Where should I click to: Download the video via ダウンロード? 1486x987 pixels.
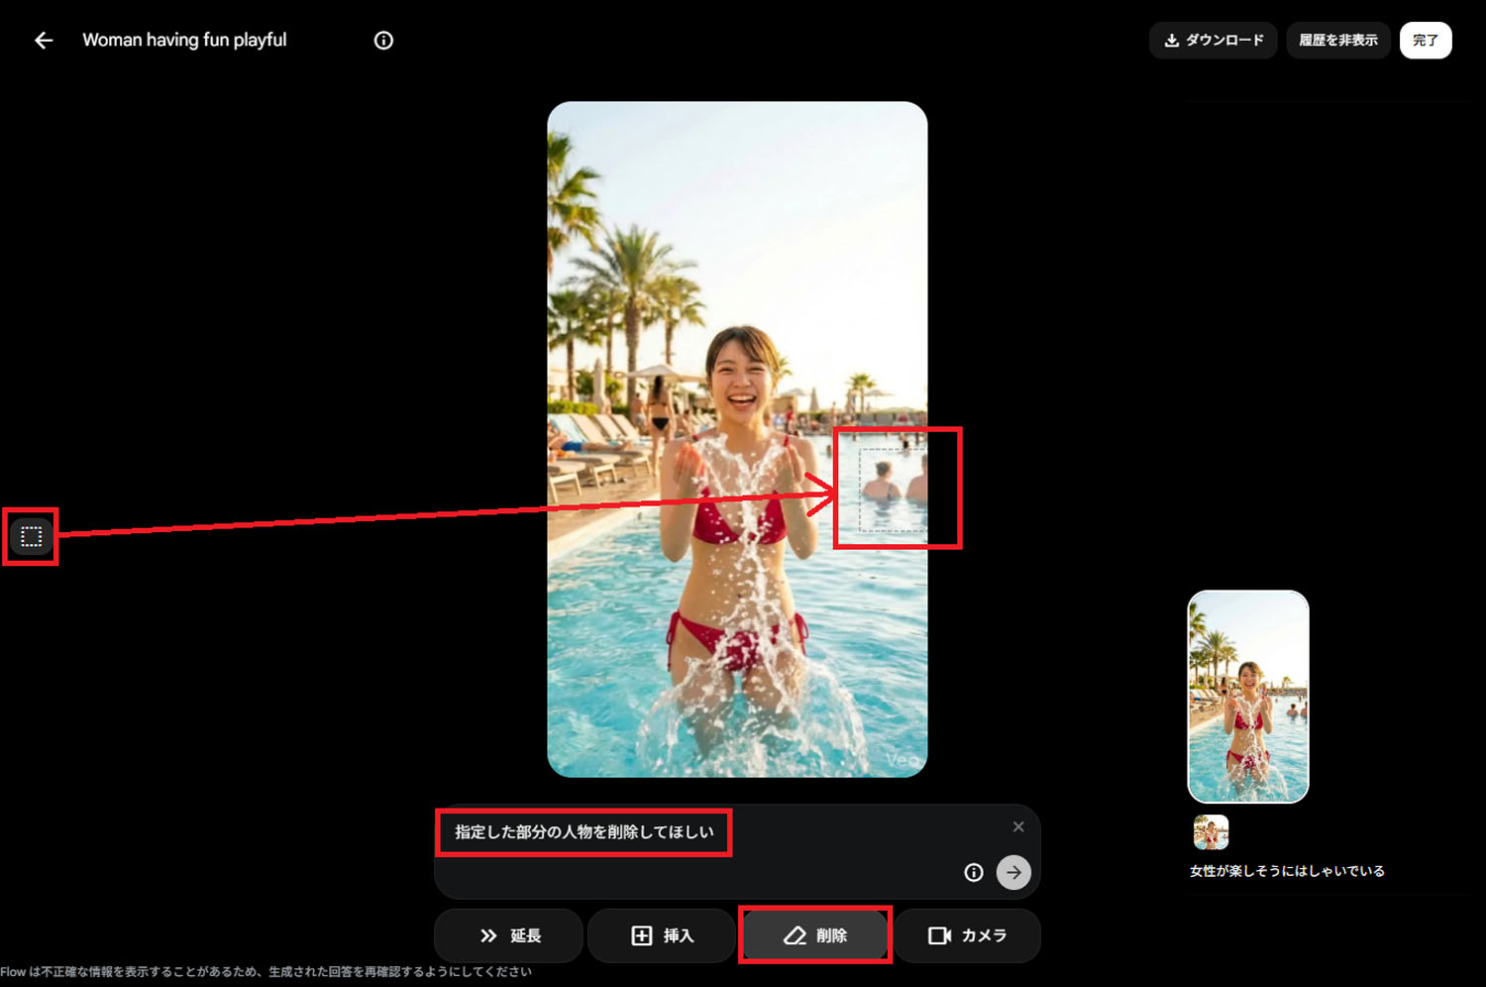tap(1212, 40)
